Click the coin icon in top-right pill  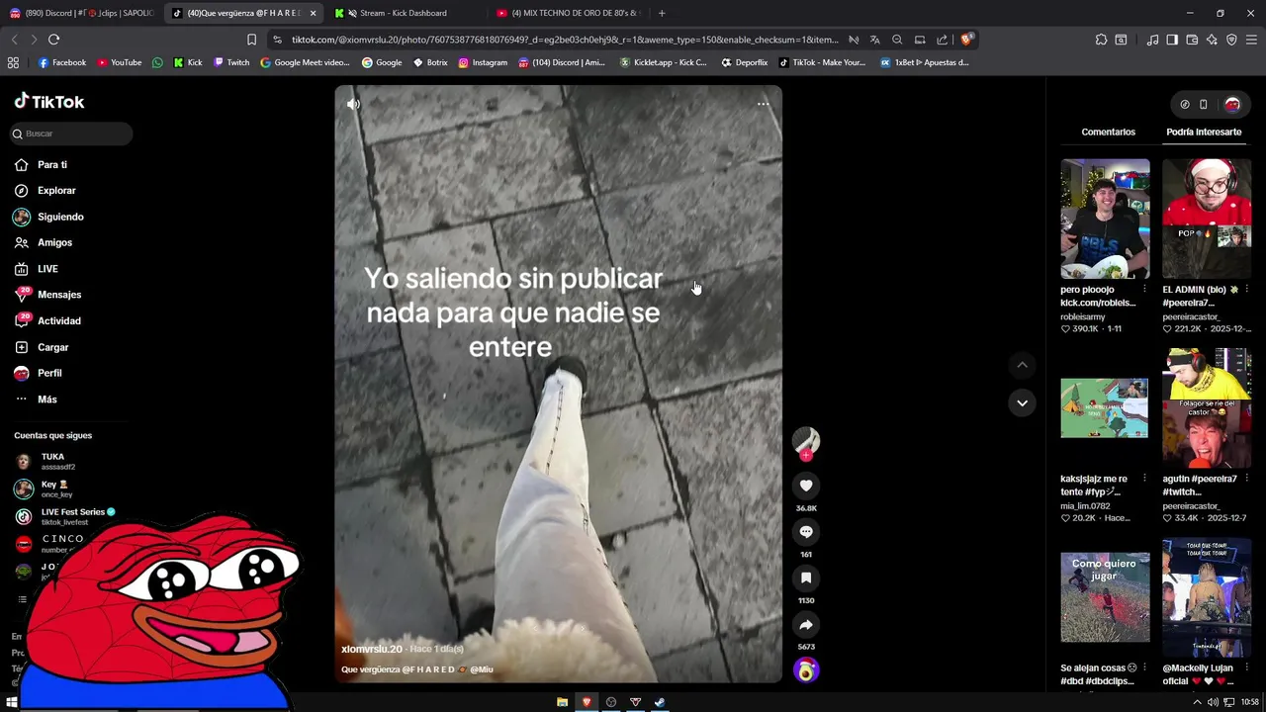pyautogui.click(x=1185, y=104)
